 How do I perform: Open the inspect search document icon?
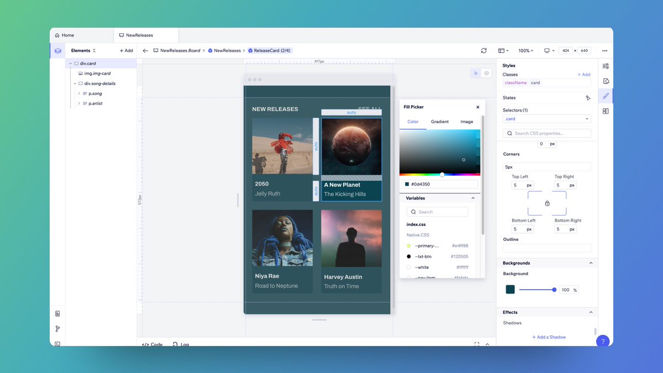(606, 81)
